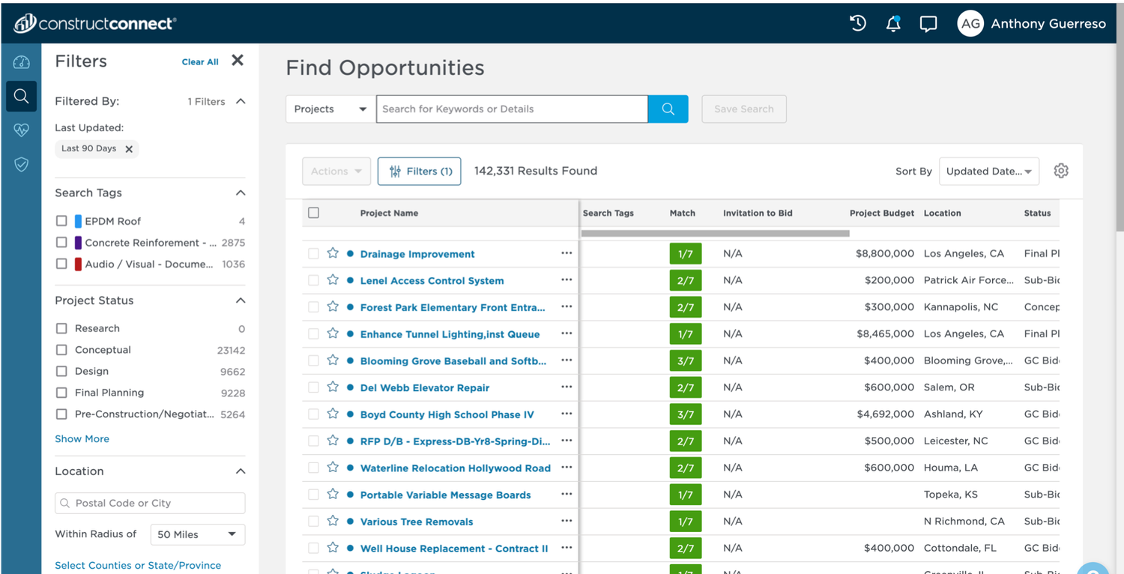Click the AG user avatar
Screen dimensions: 1124x574
[970, 24]
